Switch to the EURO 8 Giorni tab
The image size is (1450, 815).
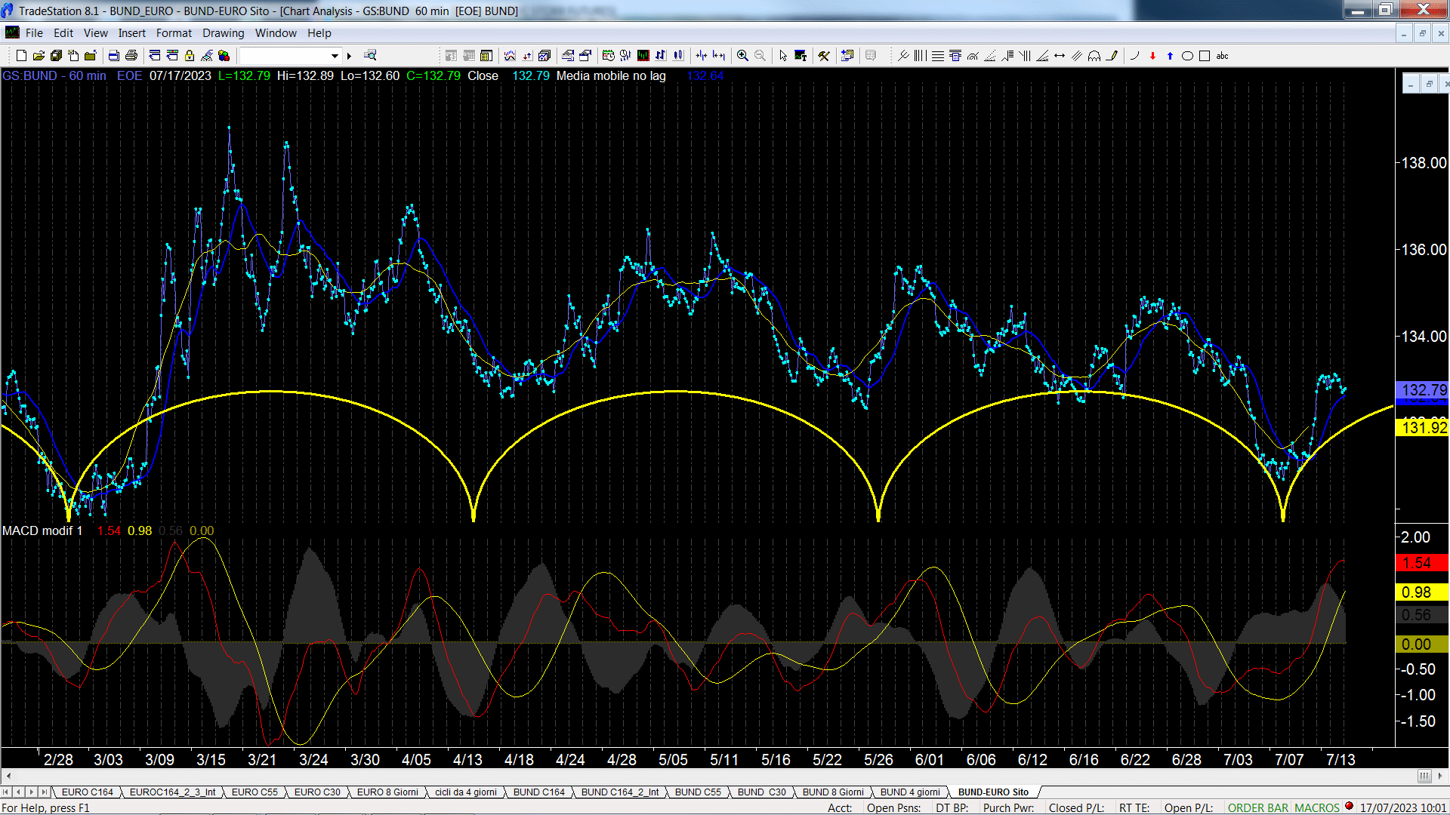[x=387, y=792]
